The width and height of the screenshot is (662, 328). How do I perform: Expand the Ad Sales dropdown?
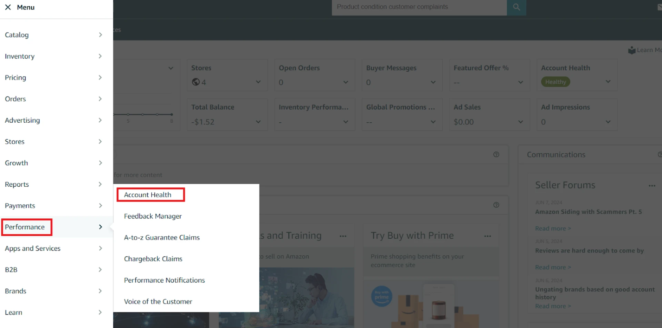click(520, 122)
